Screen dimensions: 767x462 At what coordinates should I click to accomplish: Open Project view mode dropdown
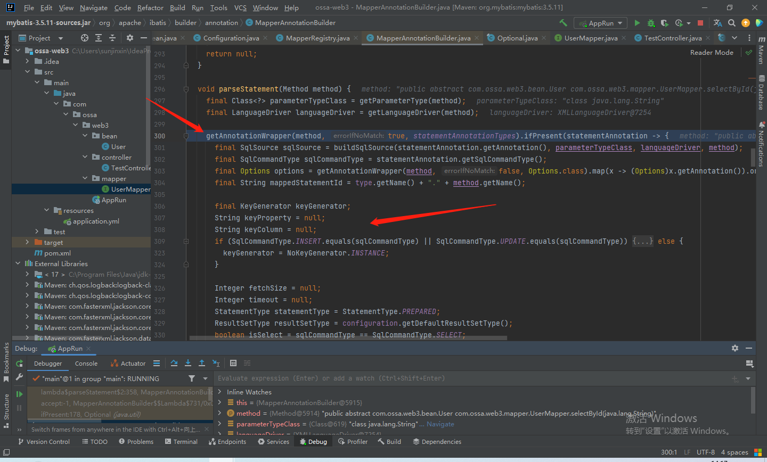tap(60, 38)
